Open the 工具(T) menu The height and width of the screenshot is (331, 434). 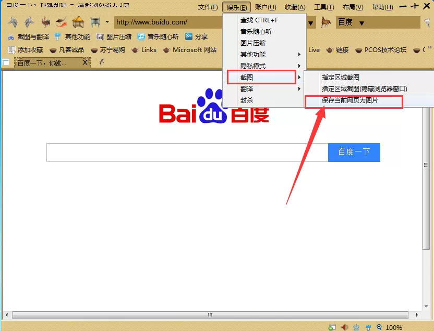pos(324,7)
